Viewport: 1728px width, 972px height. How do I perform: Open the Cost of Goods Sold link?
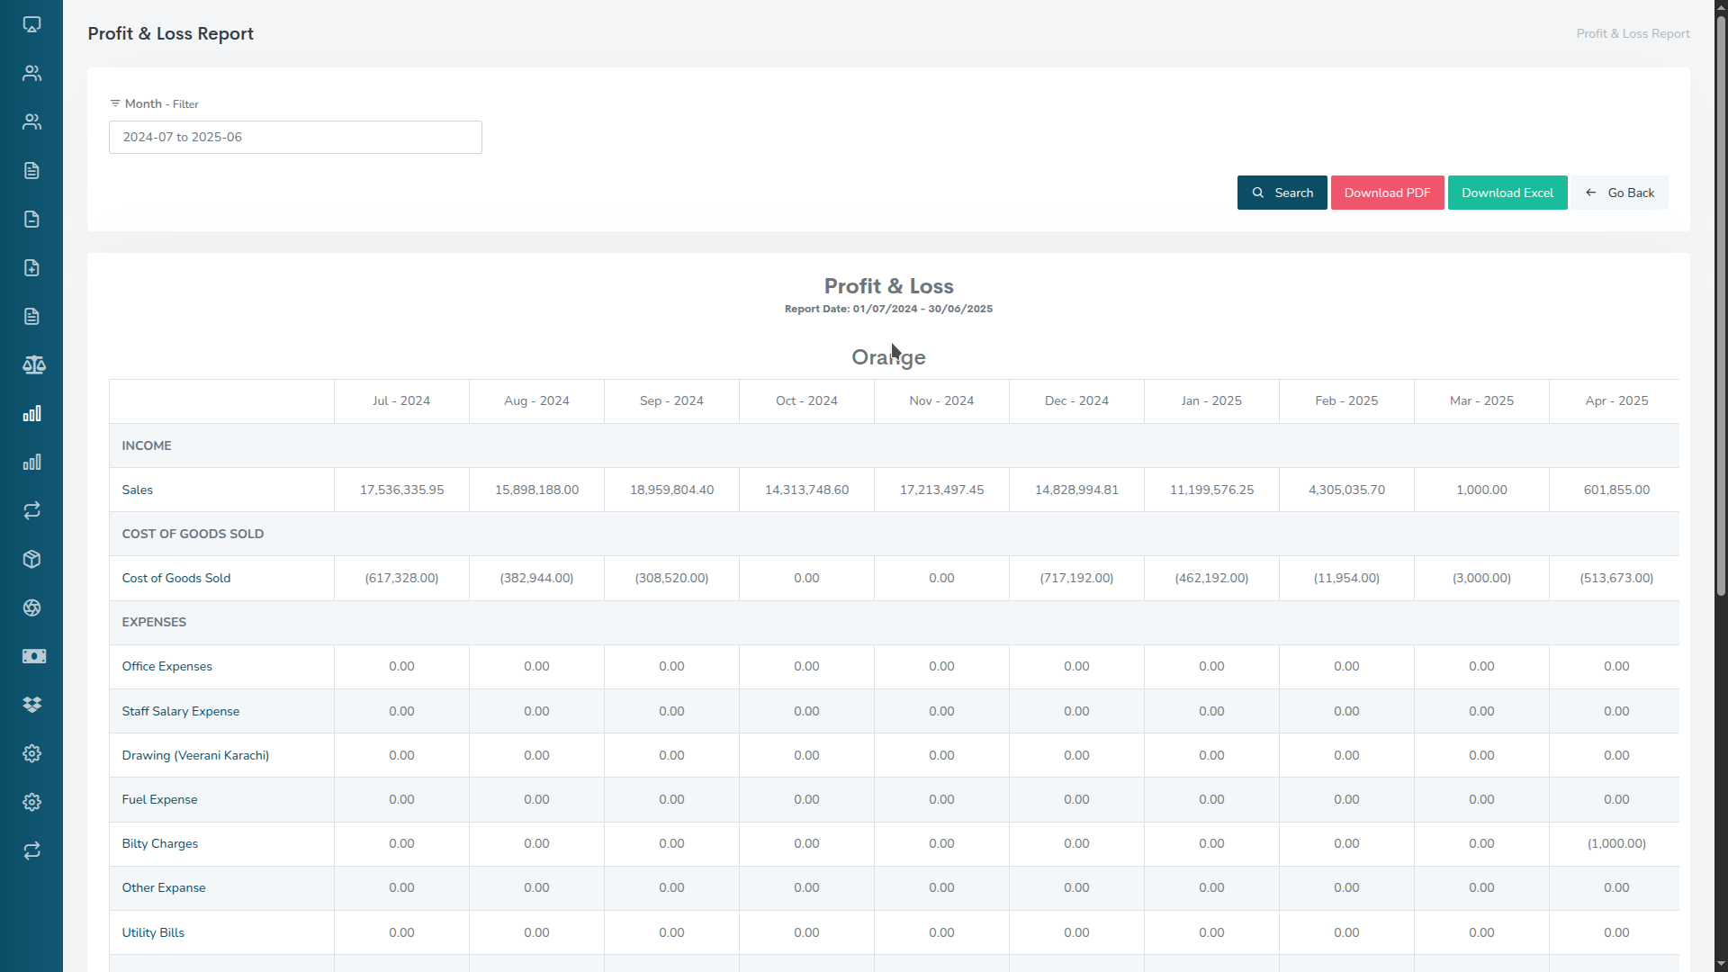pos(176,578)
